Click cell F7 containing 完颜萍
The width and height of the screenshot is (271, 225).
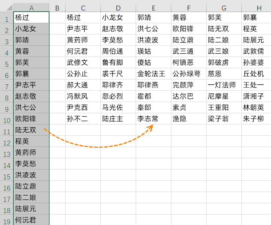pyautogui.click(x=189, y=85)
